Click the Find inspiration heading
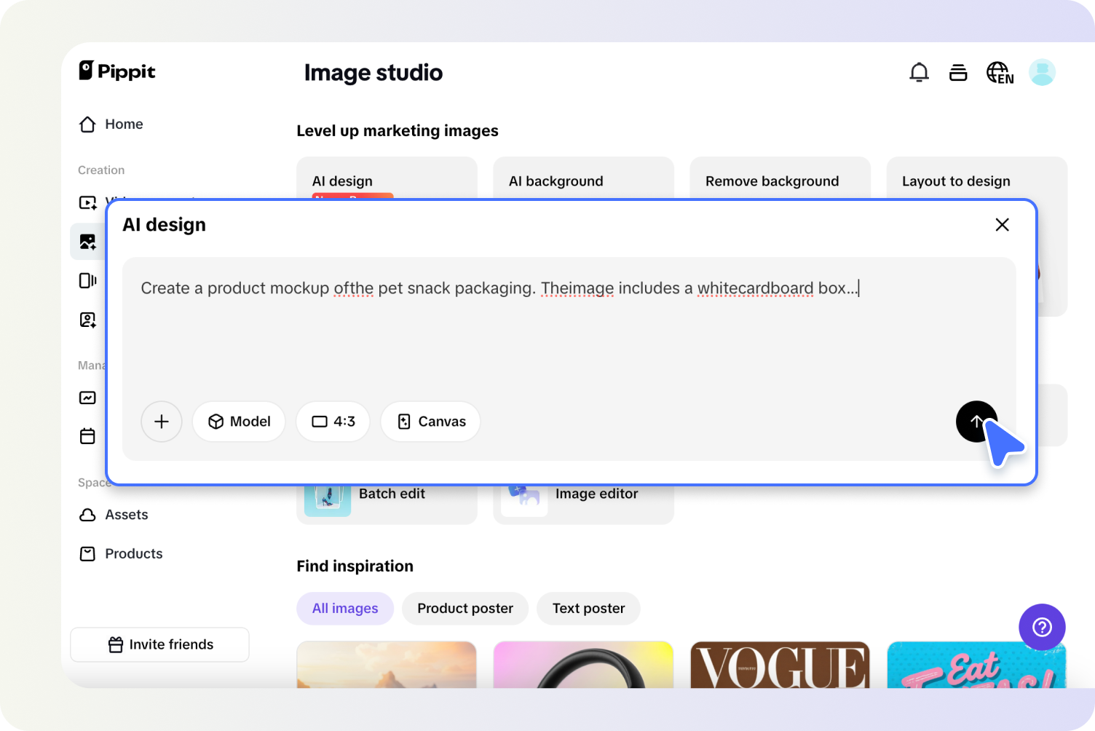 pyautogui.click(x=355, y=566)
